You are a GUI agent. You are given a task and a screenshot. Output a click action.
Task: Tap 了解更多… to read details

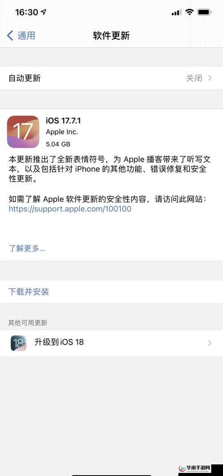(27, 248)
